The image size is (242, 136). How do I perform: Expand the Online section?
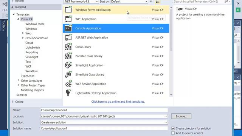[12, 102]
